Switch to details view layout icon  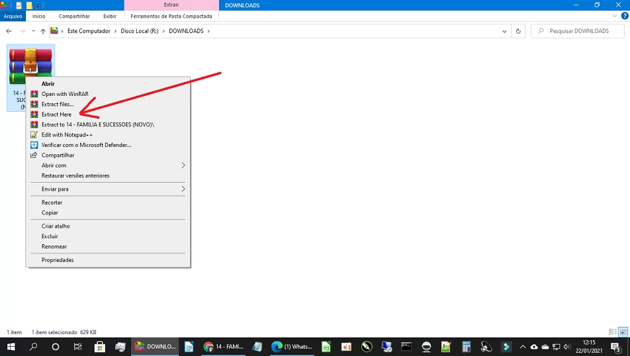[x=612, y=332]
